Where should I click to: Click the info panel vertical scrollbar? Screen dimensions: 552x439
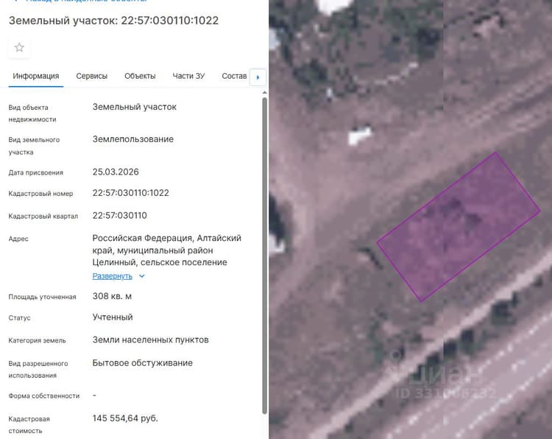click(265, 256)
